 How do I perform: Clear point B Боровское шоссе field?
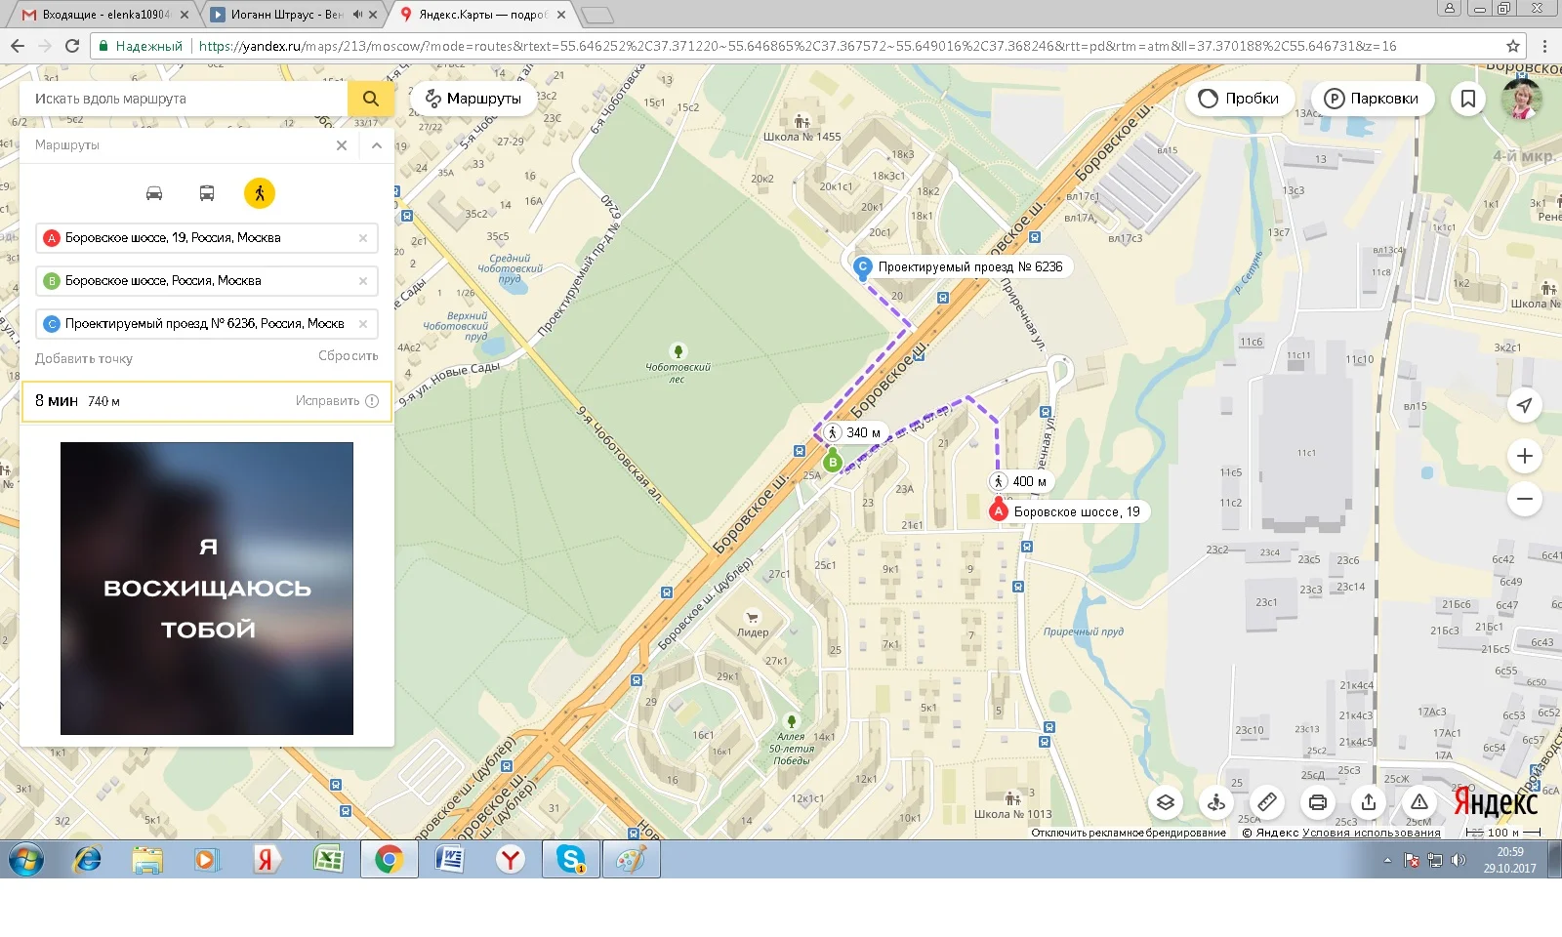363,281
